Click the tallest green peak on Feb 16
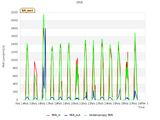 [x=44, y=14]
